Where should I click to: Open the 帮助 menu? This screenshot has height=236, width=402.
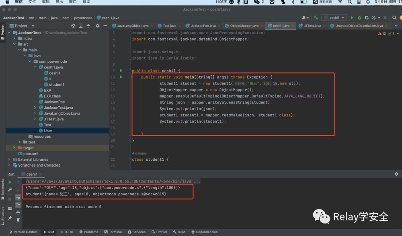(x=86, y=2)
